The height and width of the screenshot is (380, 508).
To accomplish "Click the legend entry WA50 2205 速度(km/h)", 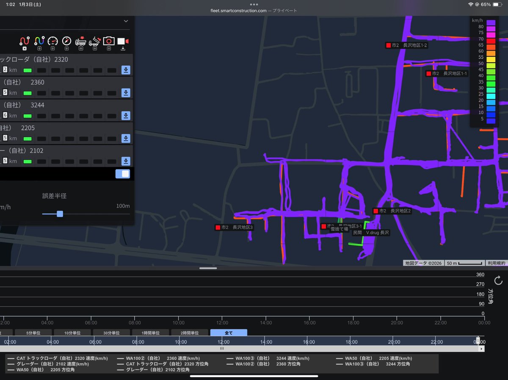I will pos(374,358).
